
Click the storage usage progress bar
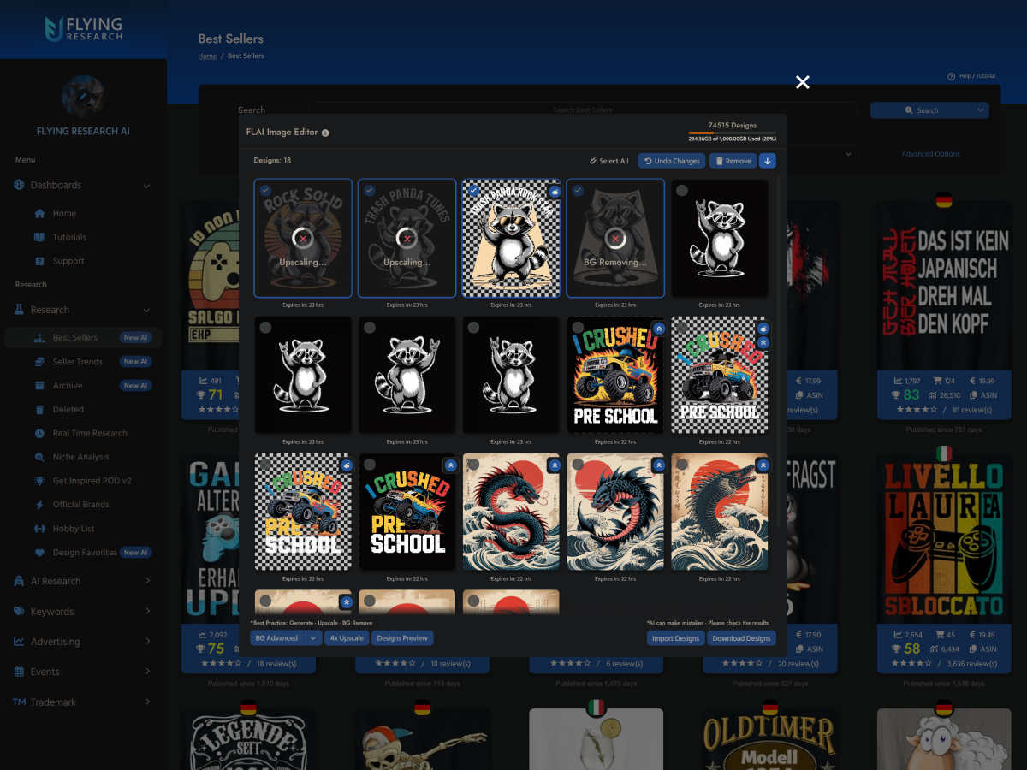click(732, 133)
